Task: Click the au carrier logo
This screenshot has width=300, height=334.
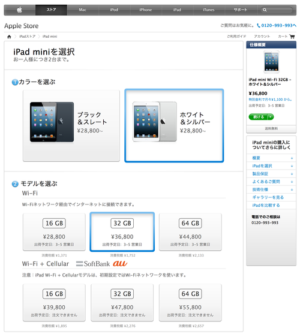Action: [x=120, y=264]
